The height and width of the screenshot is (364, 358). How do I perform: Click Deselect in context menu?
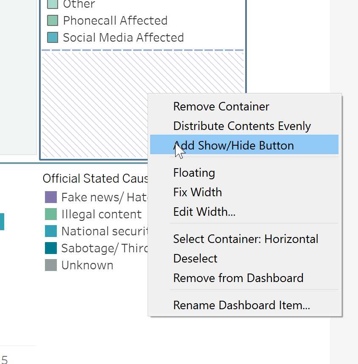pyautogui.click(x=195, y=258)
